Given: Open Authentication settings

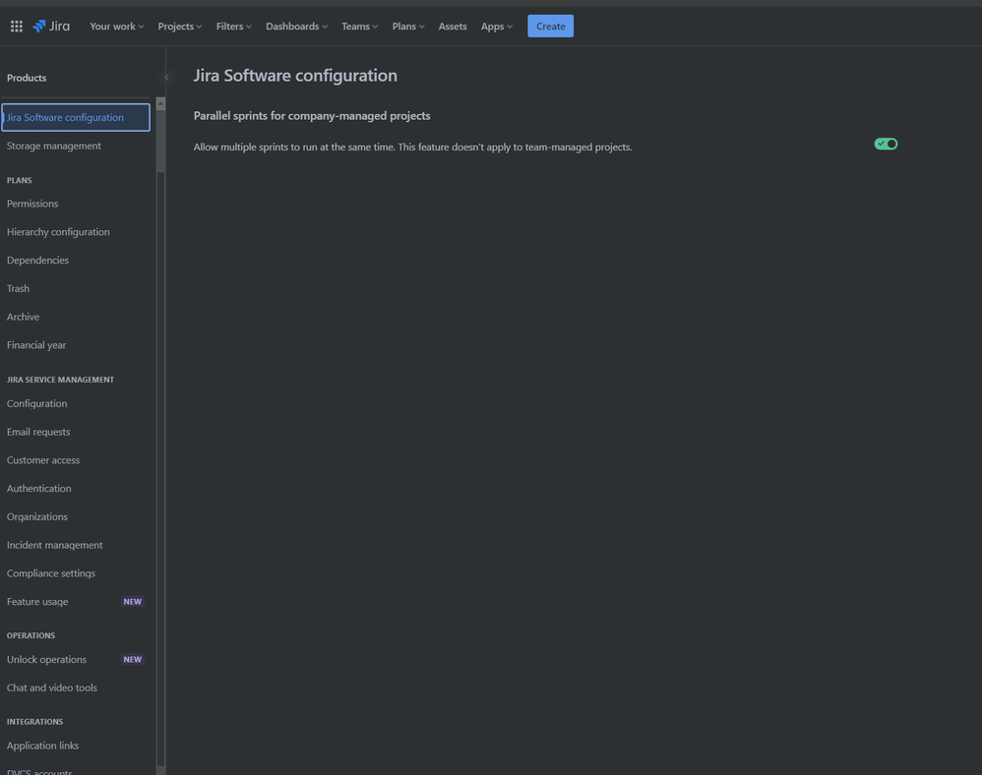Looking at the screenshot, I should [38, 488].
